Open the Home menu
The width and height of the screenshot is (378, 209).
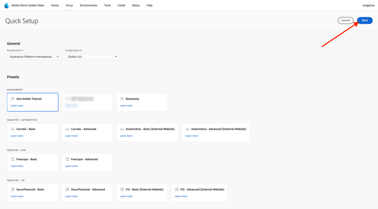55,6
